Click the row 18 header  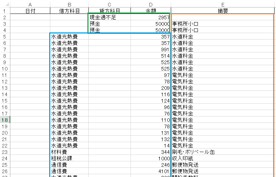click(x=5, y=120)
